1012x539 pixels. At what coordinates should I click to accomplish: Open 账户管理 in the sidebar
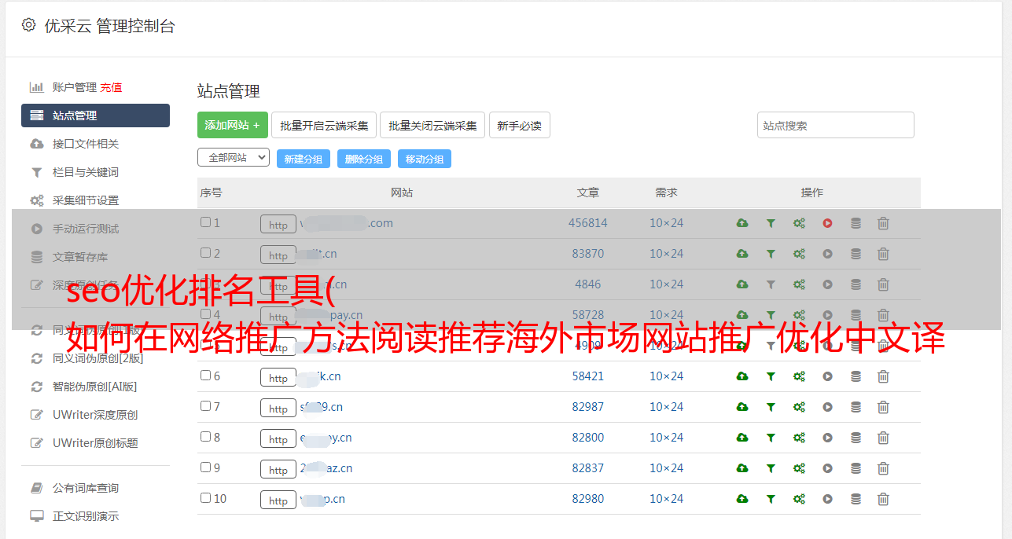74,87
